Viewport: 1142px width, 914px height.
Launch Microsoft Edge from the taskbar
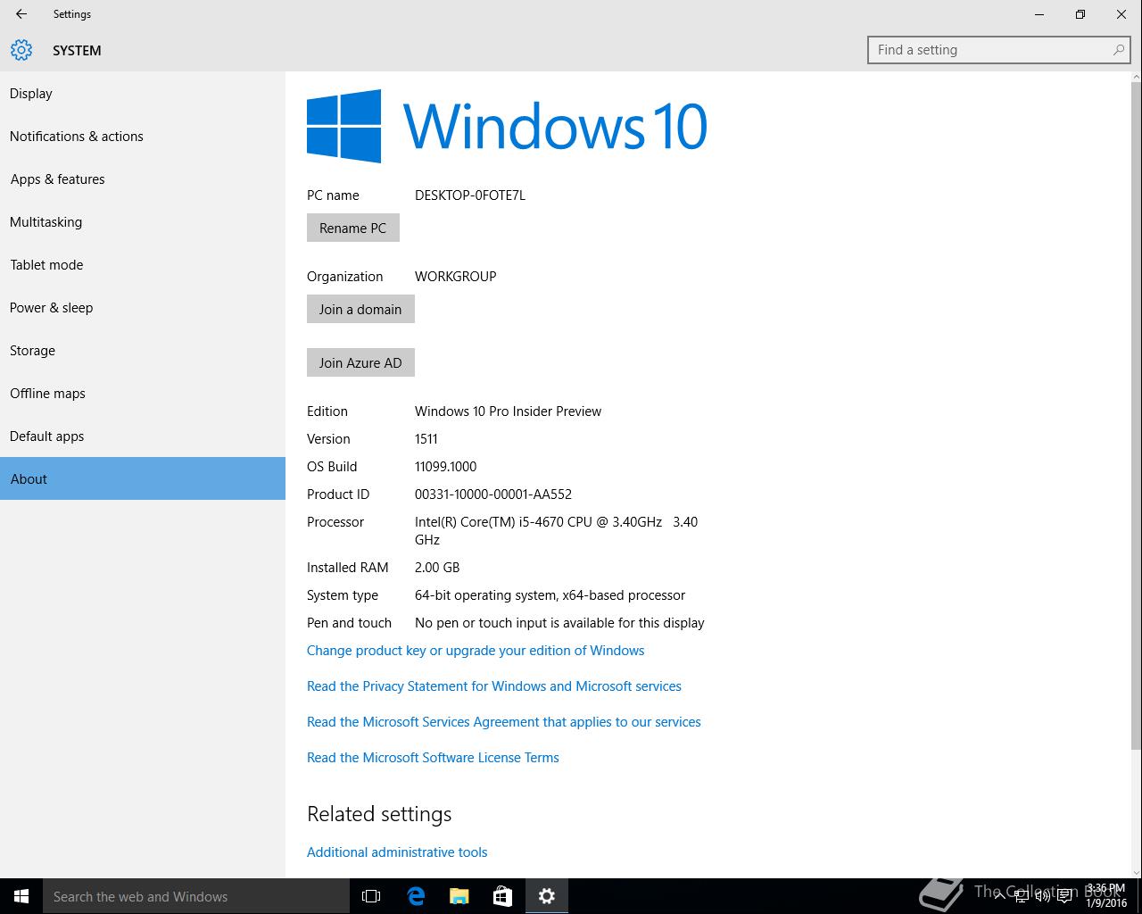point(416,896)
